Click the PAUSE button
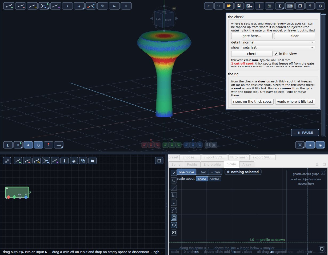328x255 pixels. point(305,133)
